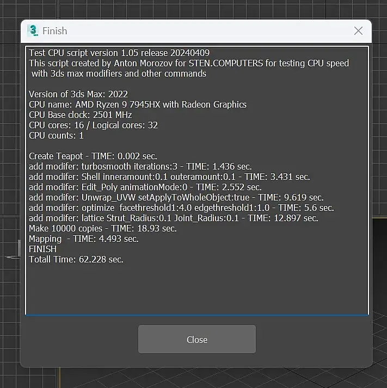Click the 'Finish' dialog title text
387x388 pixels.
(55, 31)
